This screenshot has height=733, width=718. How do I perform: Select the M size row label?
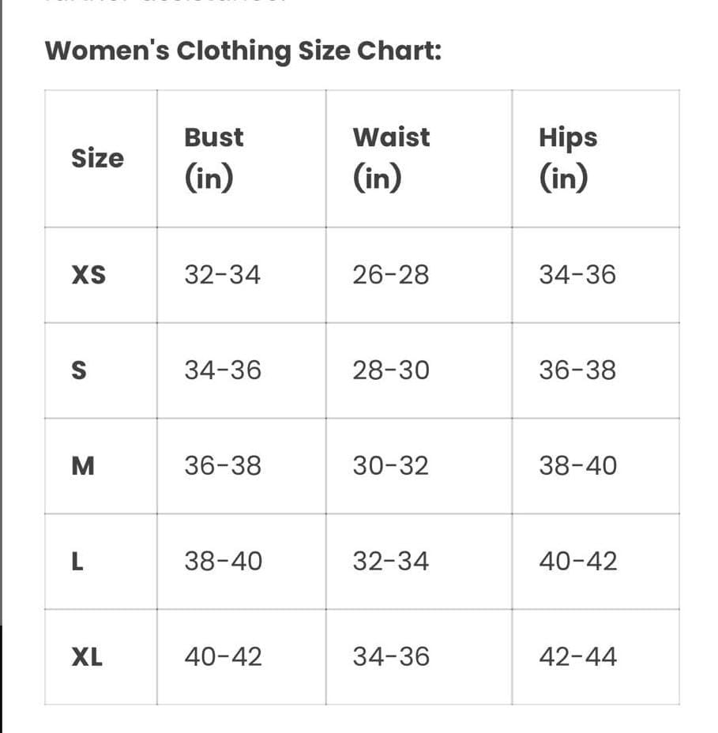click(x=83, y=466)
